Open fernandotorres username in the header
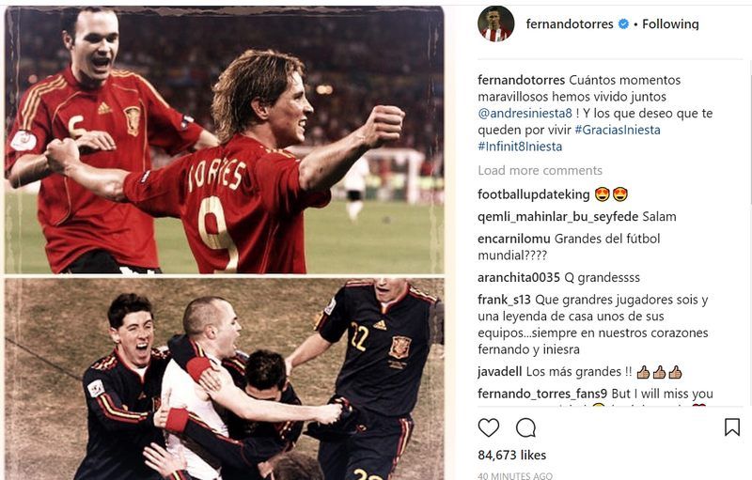The width and height of the screenshot is (752, 480). coord(570,23)
